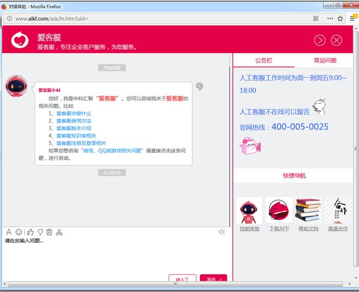Click the Firefox icon in title bar

pos(4,7)
